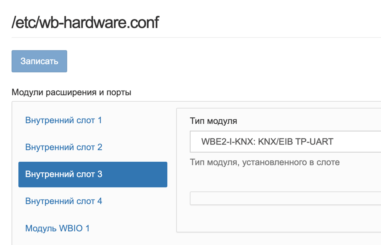Switch to Внутренний слот 2

(64, 147)
